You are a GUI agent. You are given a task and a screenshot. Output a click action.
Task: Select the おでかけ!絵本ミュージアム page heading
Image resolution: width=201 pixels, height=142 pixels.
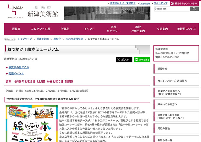click(33, 49)
